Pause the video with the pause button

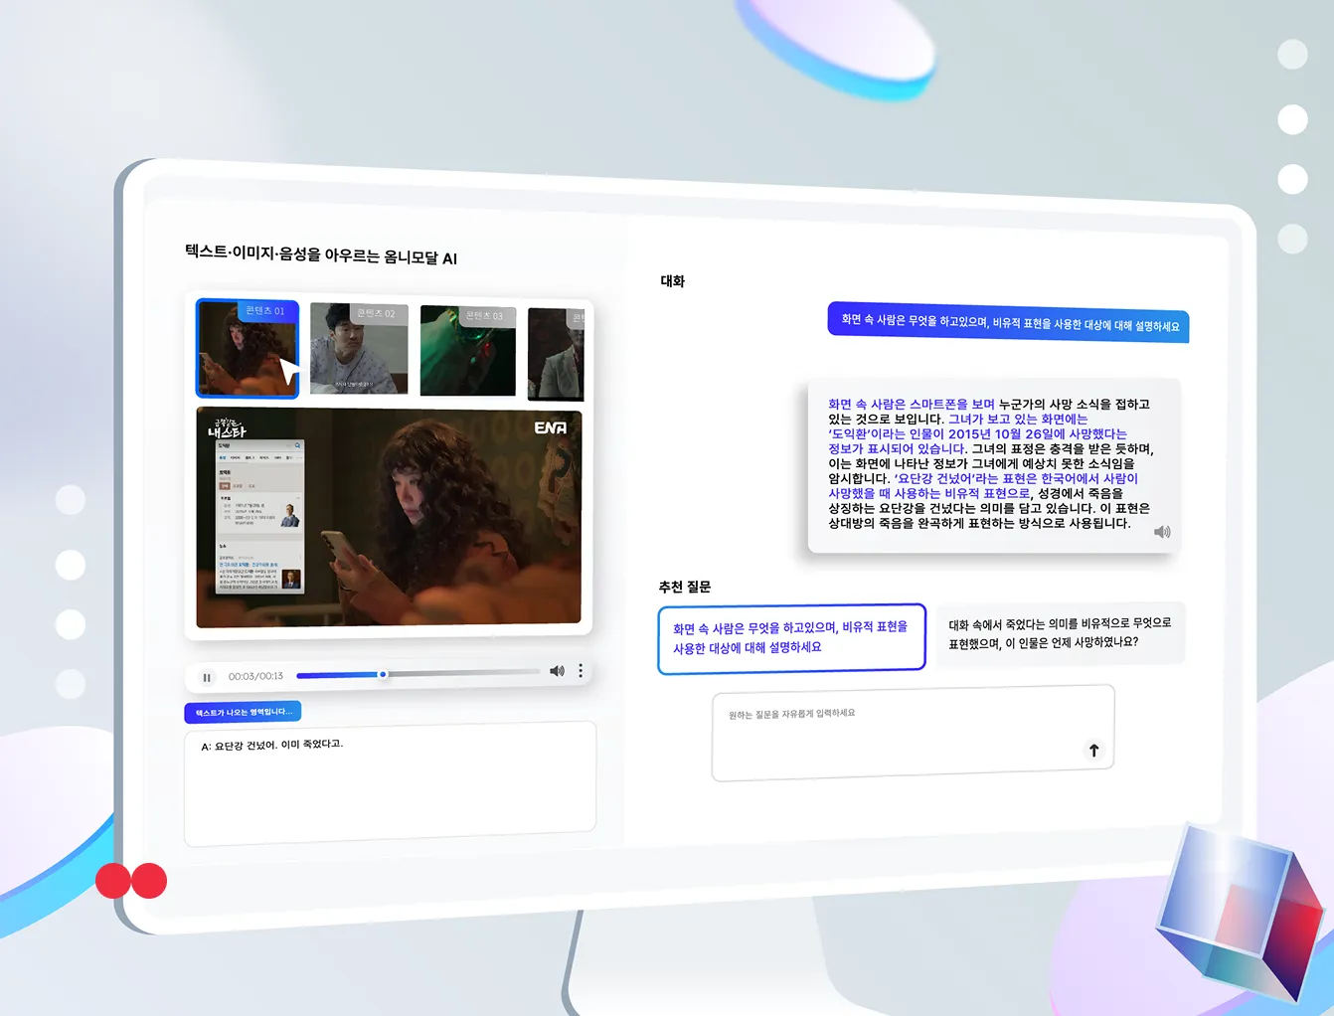[x=207, y=677]
